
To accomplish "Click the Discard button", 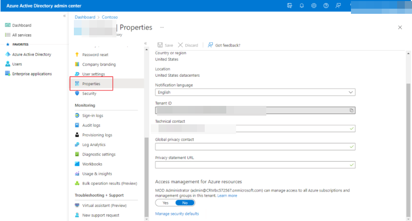I will pos(188,45).
